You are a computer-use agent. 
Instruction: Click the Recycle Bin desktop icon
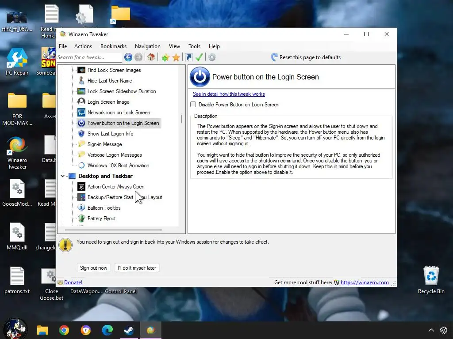click(431, 279)
